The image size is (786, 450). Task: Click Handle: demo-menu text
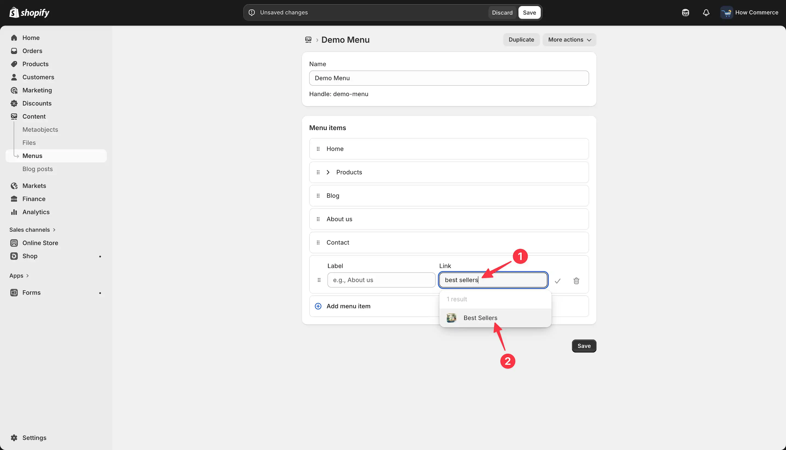pos(339,94)
